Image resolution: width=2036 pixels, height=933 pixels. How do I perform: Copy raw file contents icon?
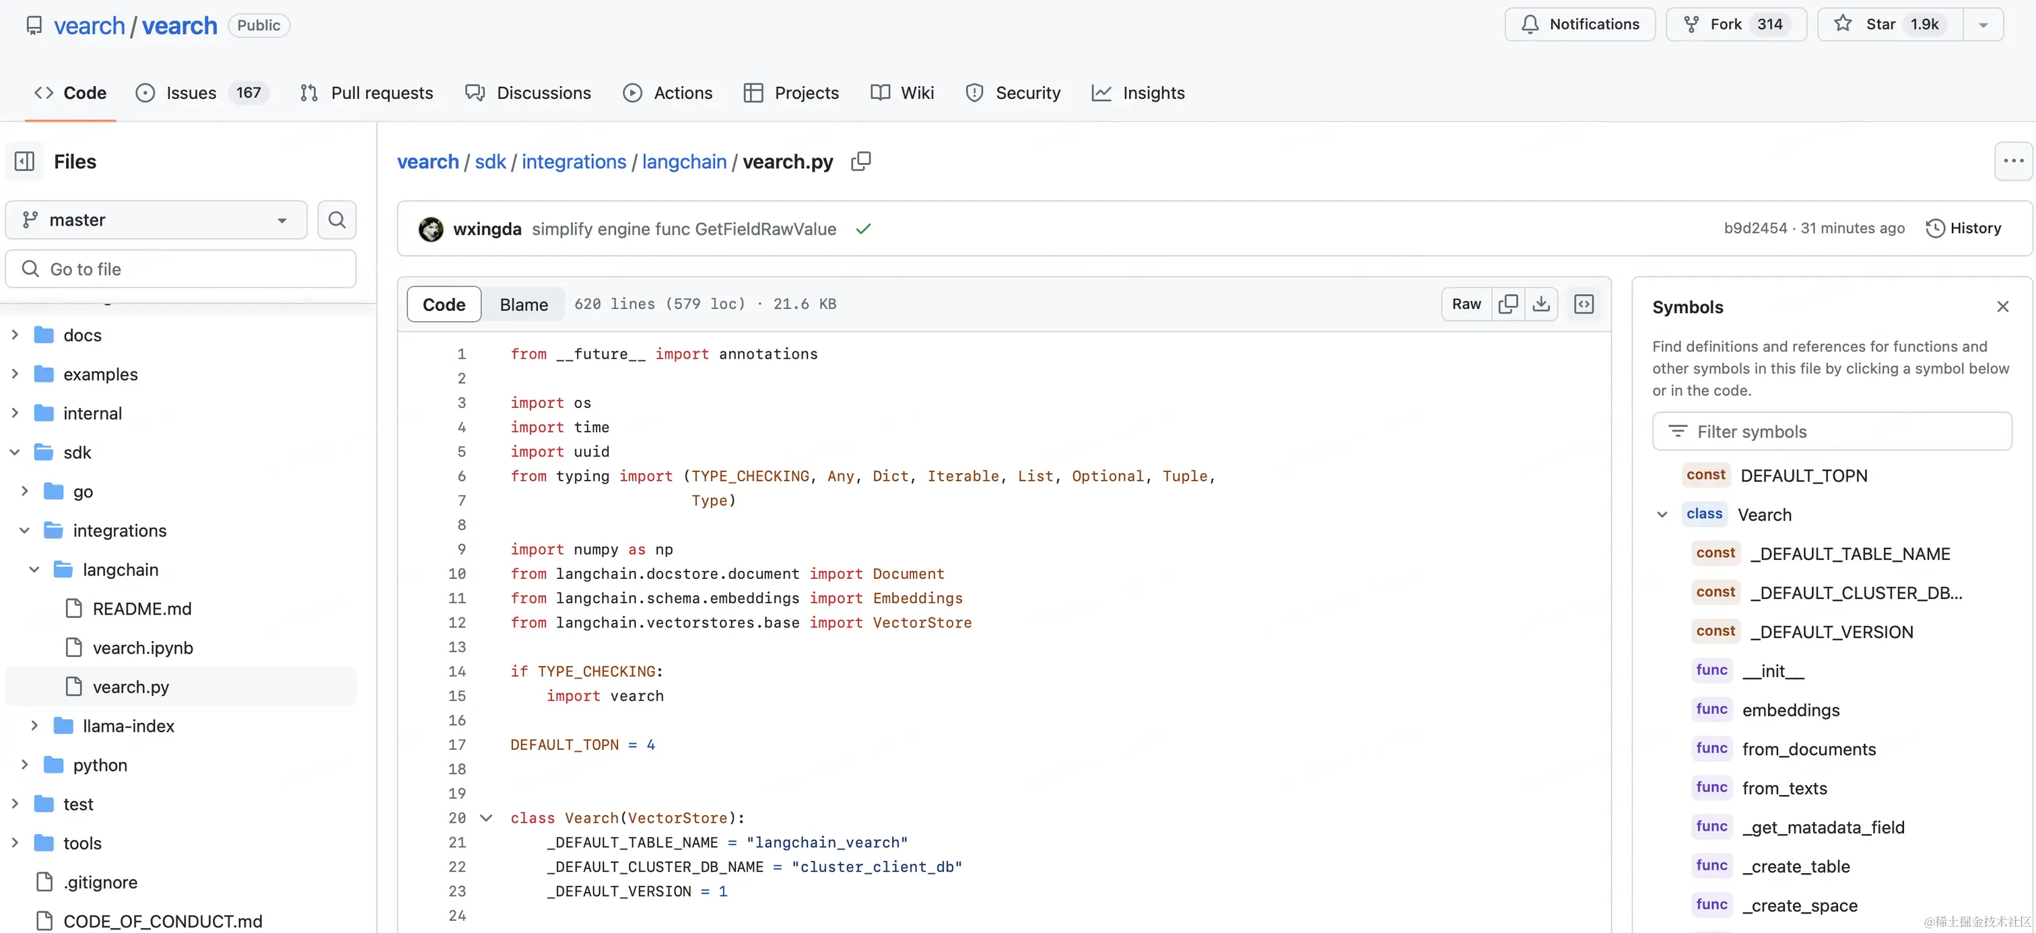click(x=1507, y=304)
